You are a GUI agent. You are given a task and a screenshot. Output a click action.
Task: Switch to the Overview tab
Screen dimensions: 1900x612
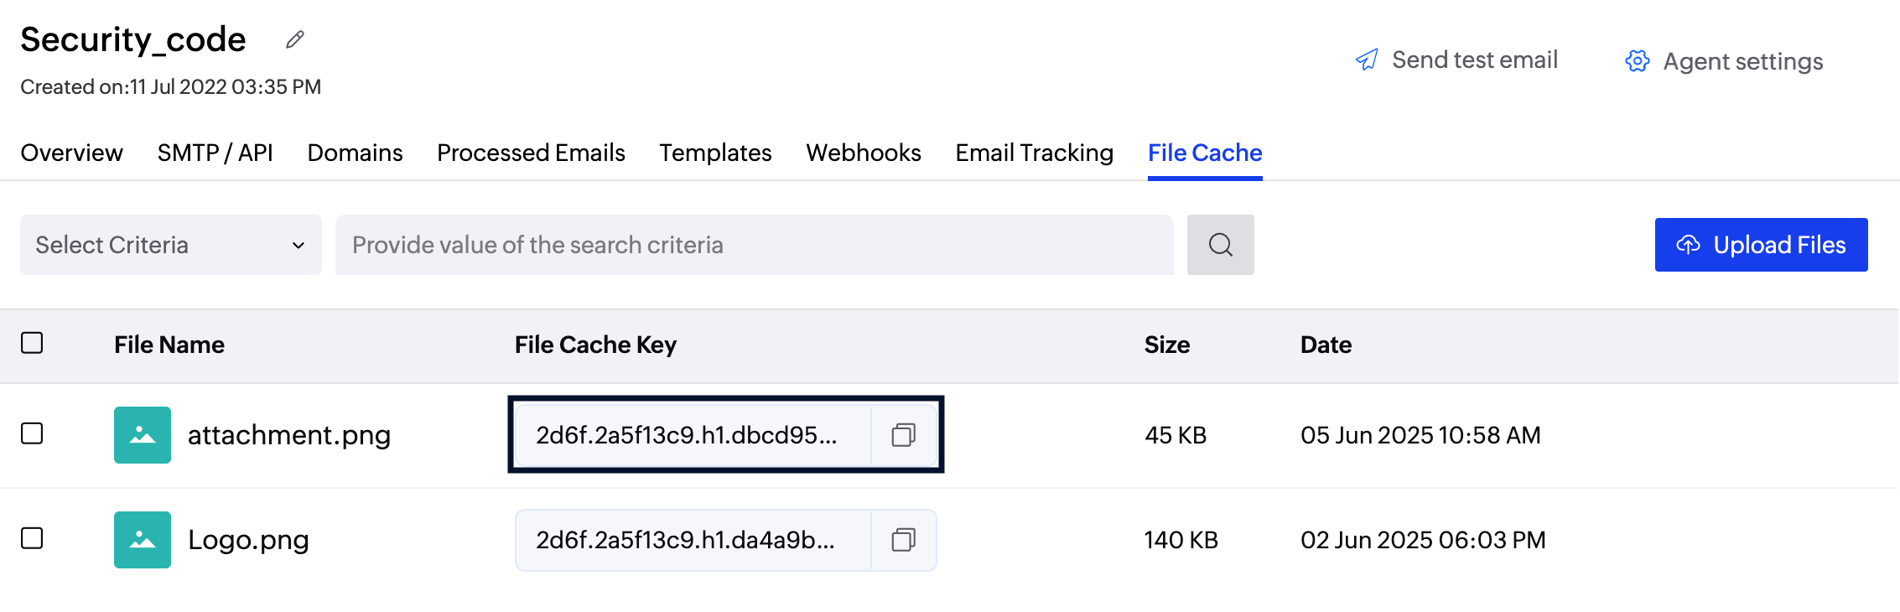tap(71, 153)
